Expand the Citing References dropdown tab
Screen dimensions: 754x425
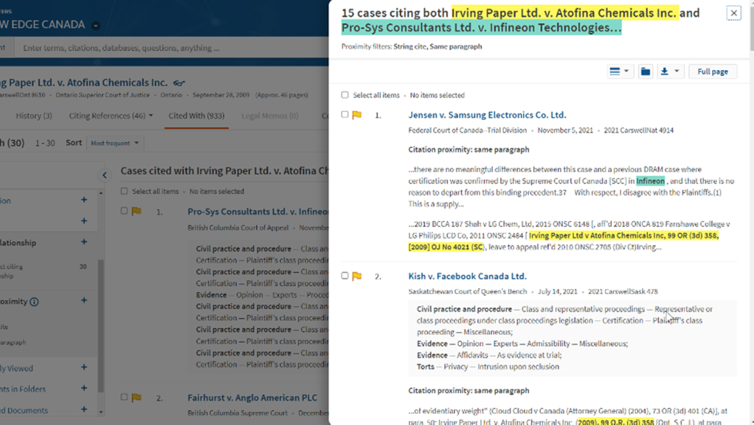pyautogui.click(x=111, y=116)
